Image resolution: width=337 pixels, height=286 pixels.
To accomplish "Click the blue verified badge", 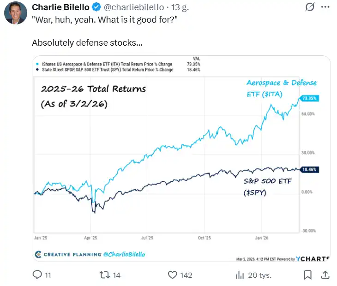I will point(96,7).
